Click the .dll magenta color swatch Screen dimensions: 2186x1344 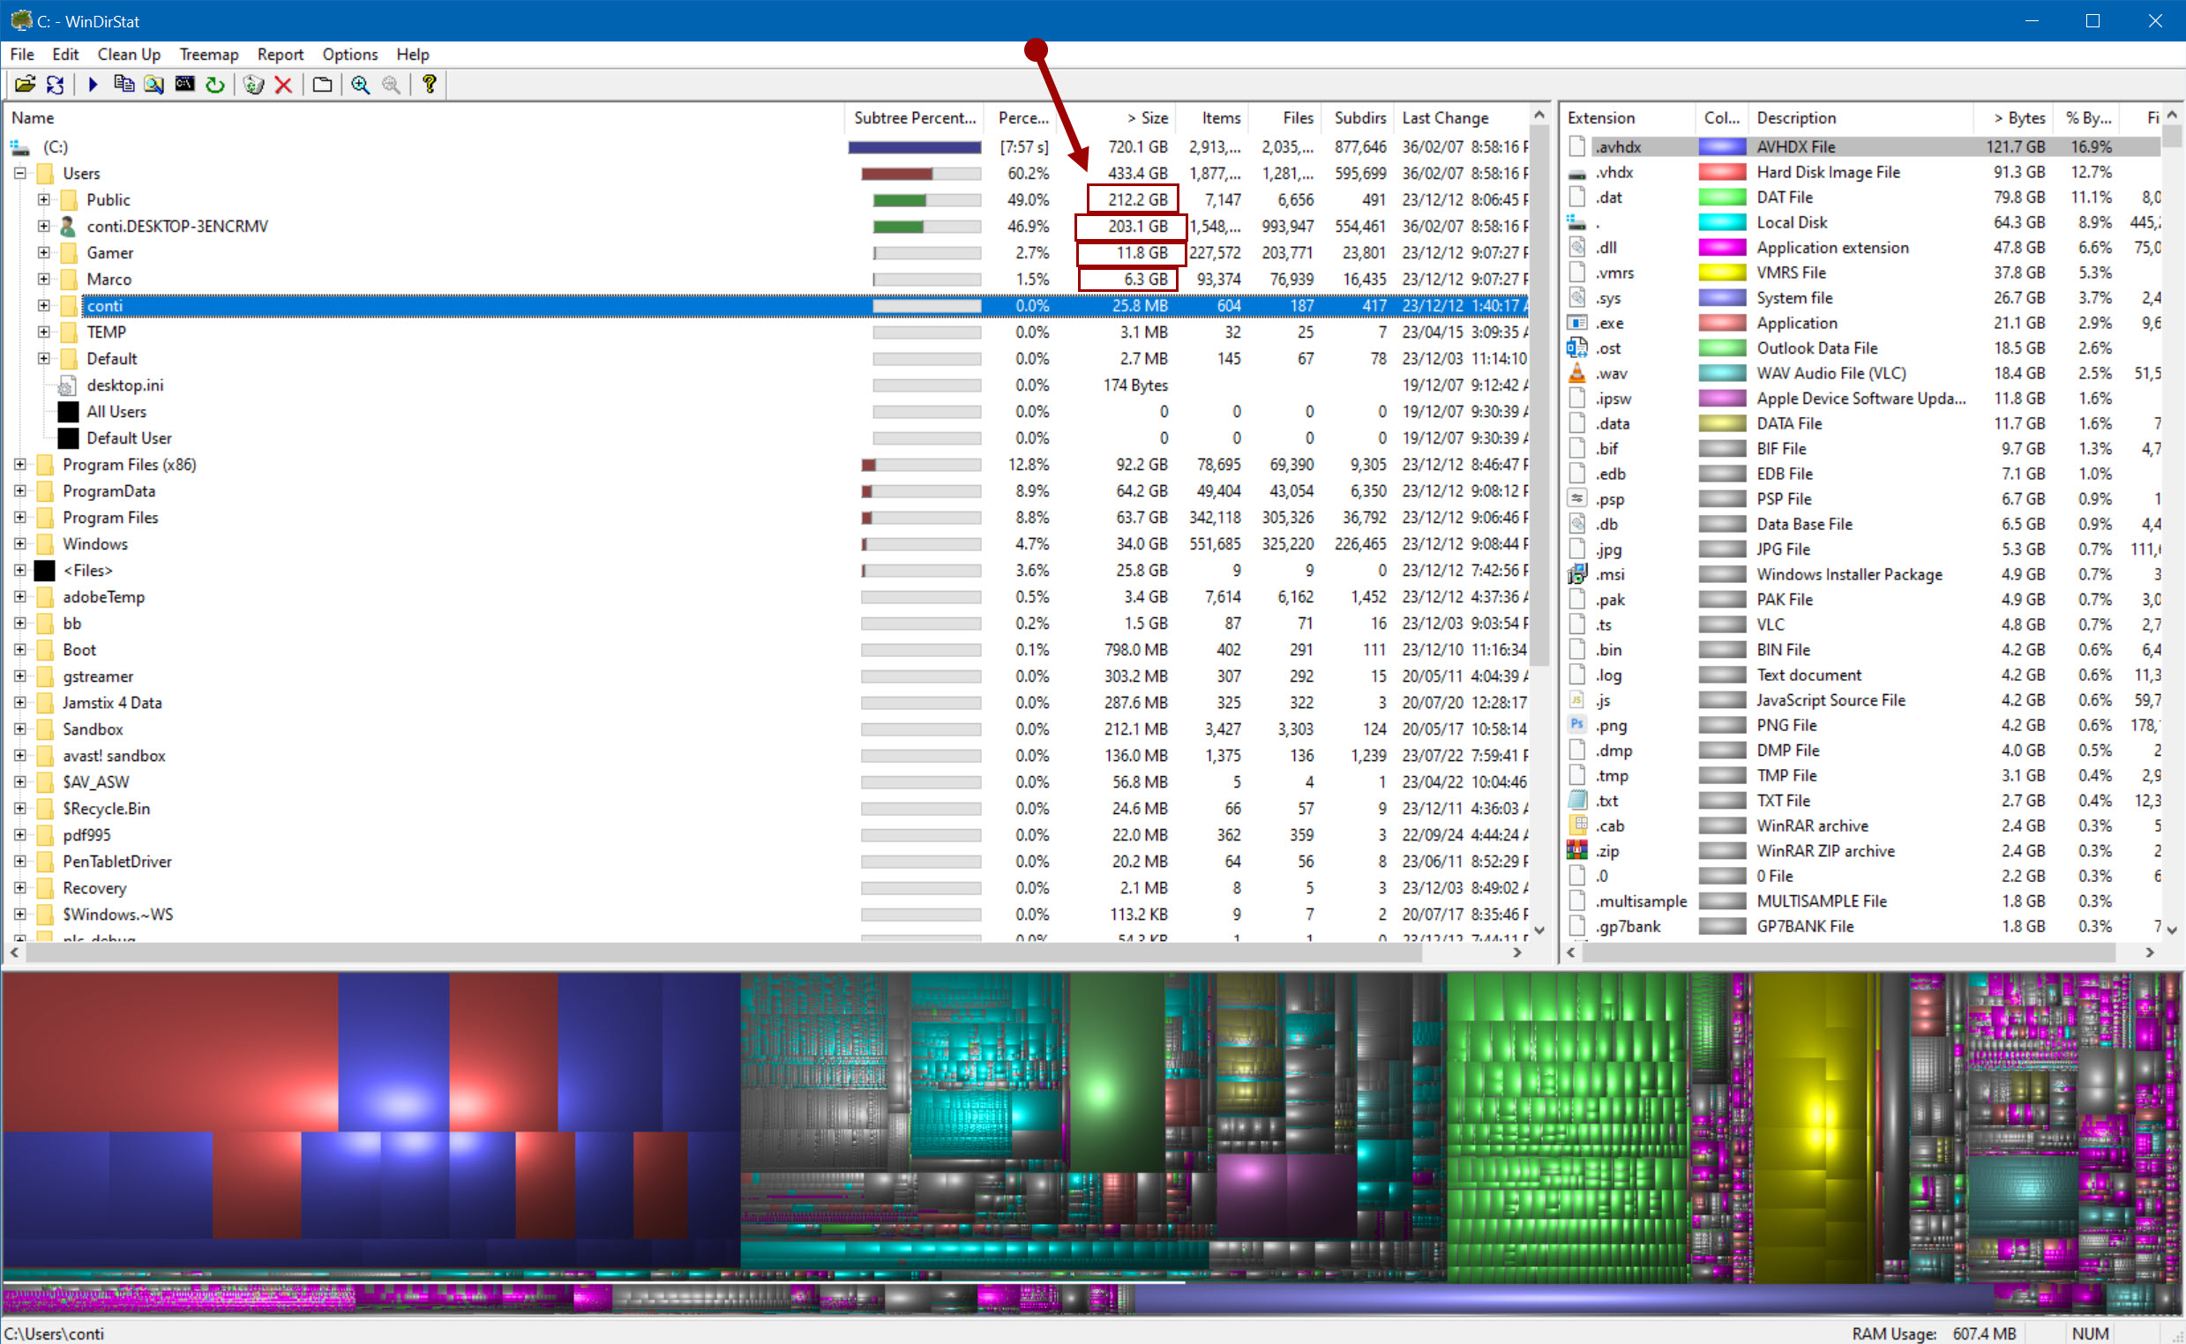tap(1722, 247)
